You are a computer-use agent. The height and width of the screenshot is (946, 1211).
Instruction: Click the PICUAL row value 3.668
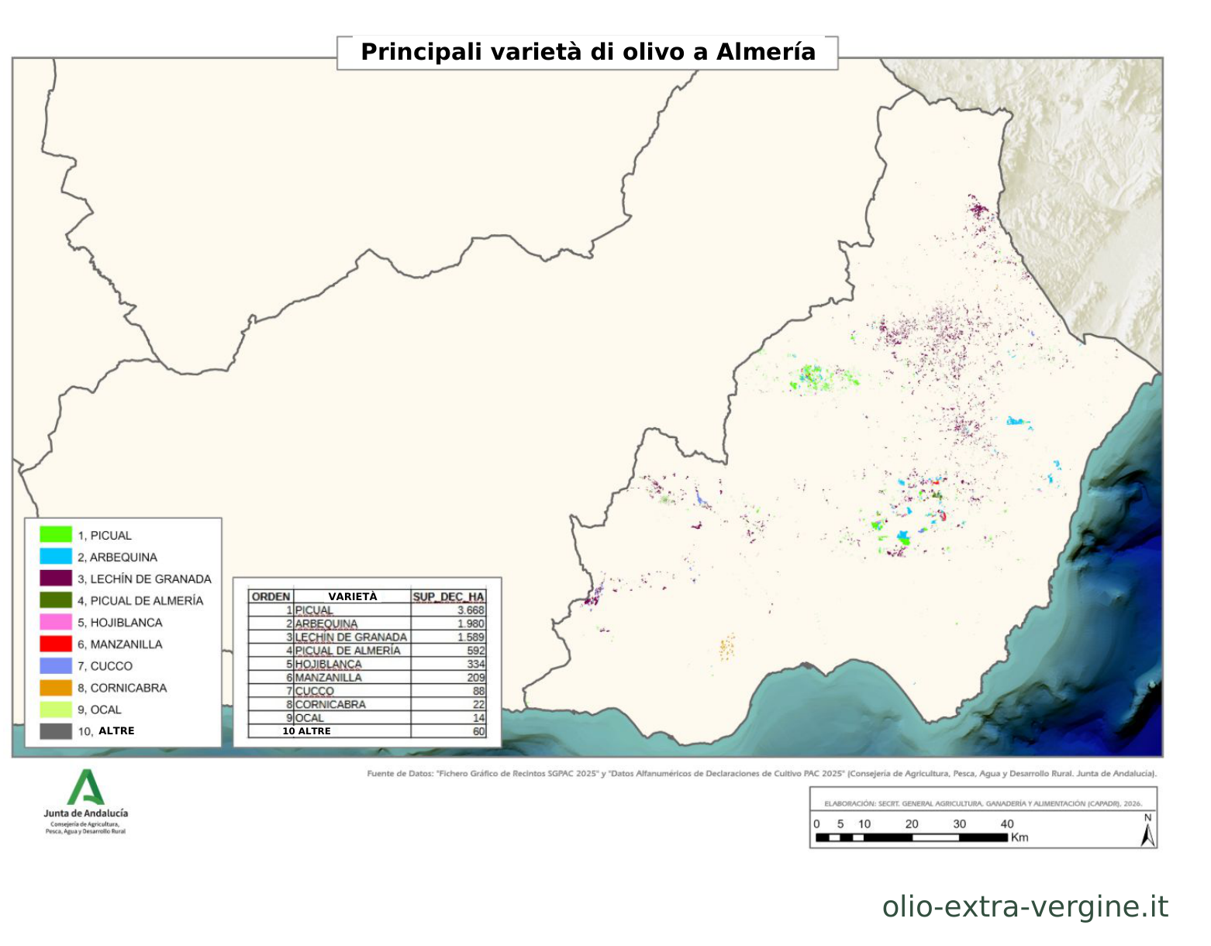point(471,610)
